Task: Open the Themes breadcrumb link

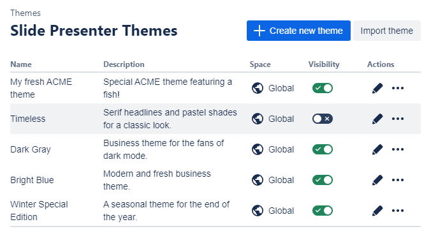Action: [26, 13]
